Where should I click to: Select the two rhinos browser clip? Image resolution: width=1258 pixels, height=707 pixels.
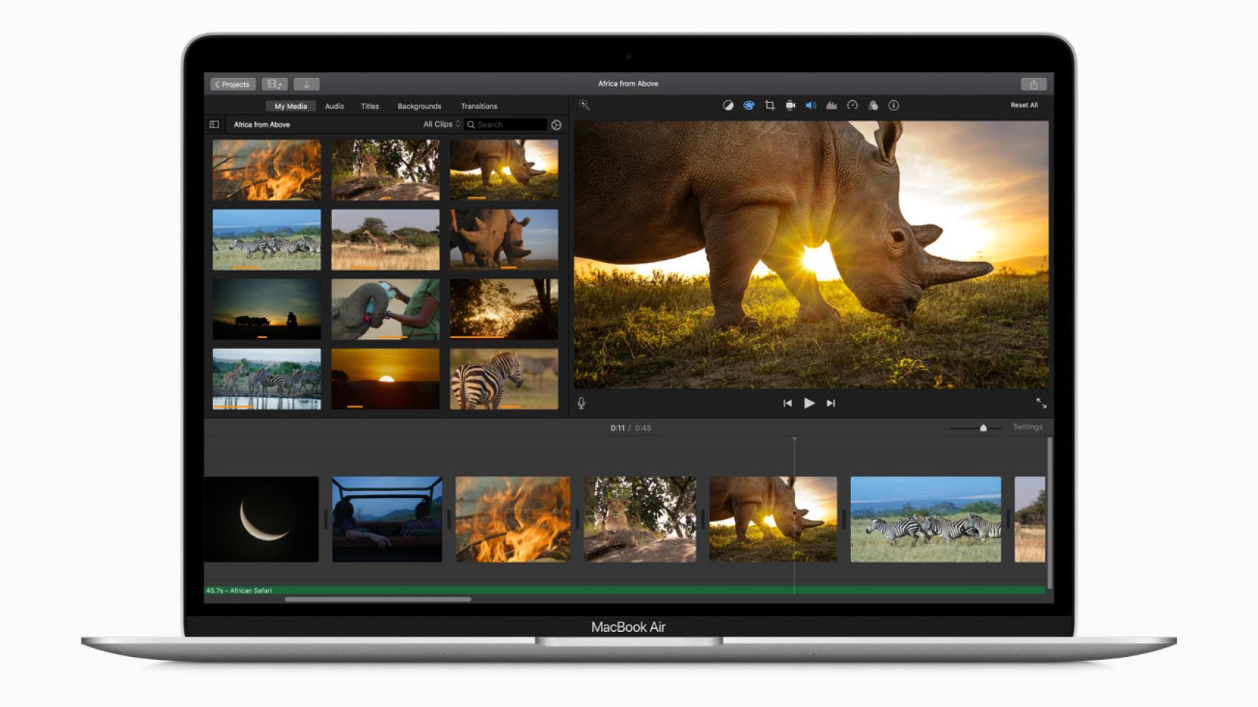pos(504,239)
